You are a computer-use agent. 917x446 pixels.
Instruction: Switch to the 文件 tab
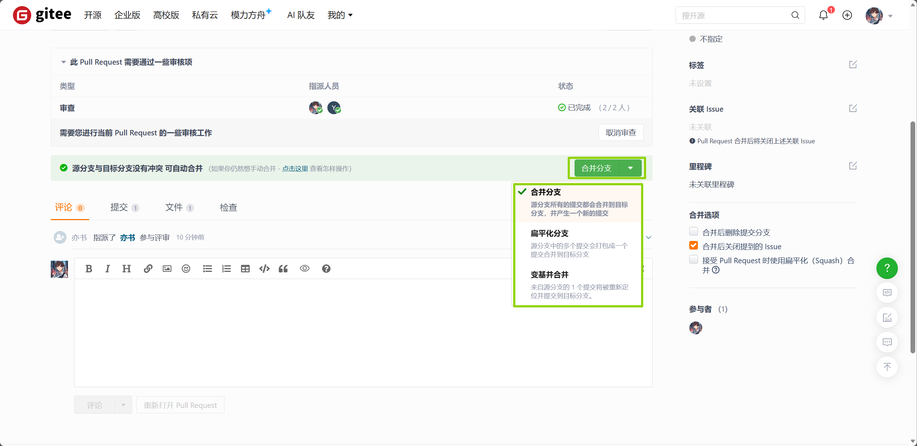[174, 207]
